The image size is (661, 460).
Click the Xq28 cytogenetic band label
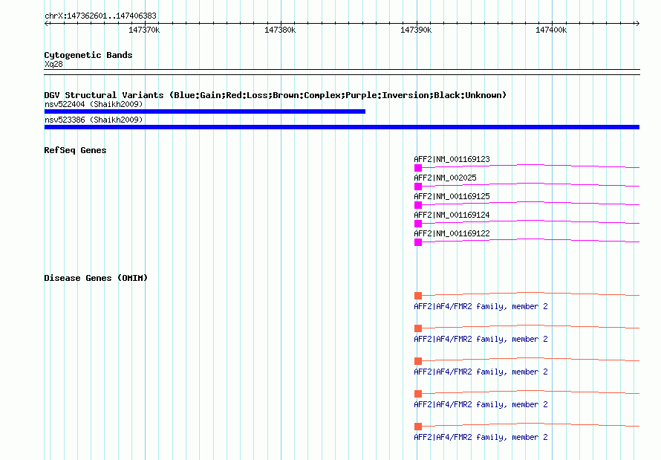tap(53, 64)
